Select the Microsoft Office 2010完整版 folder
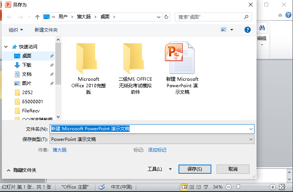This screenshot has width=293, height=192. tap(89, 69)
